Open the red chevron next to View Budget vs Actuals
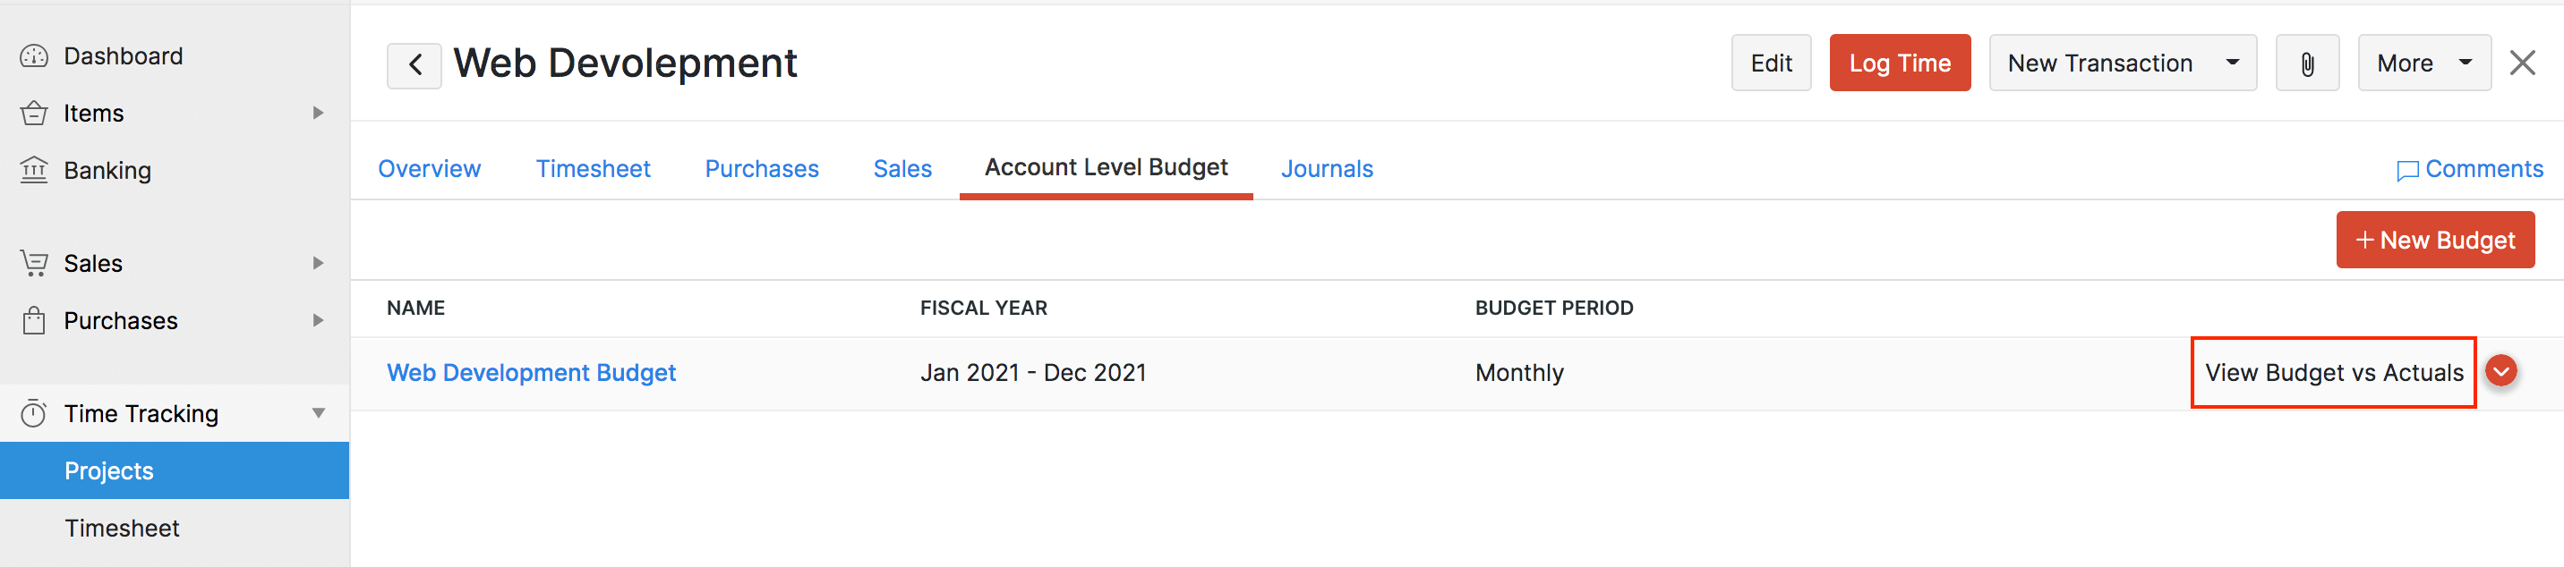The width and height of the screenshot is (2564, 567). tap(2501, 371)
